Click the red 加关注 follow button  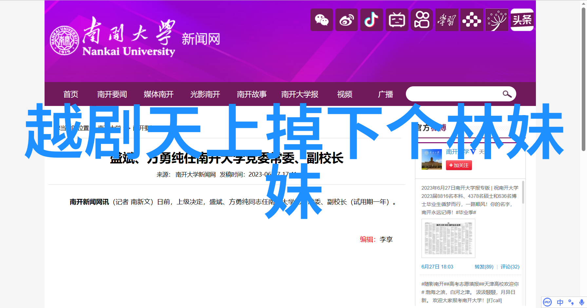coord(459,165)
